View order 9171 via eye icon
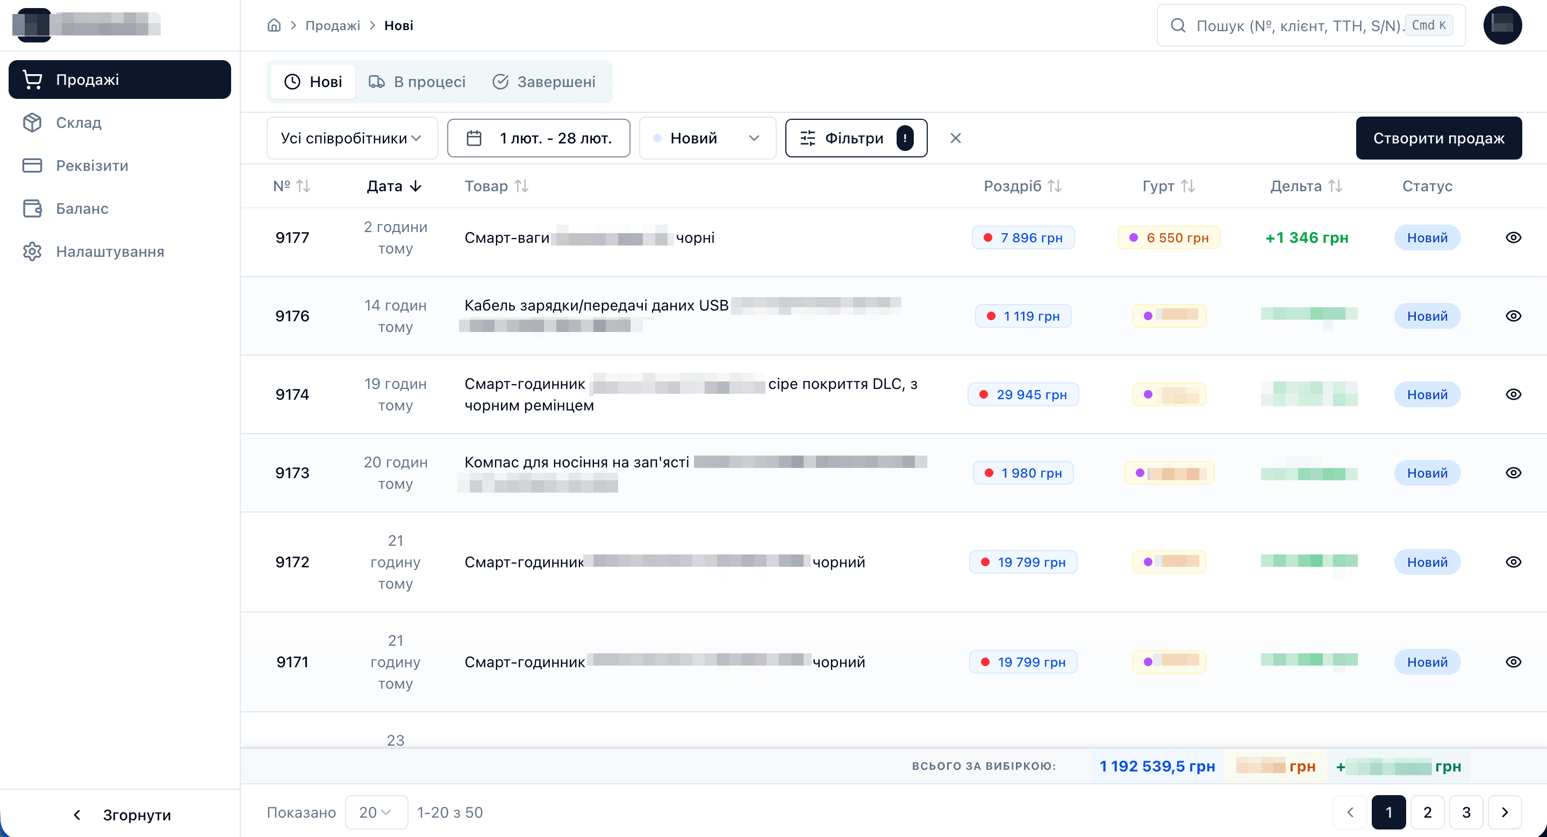1547x837 pixels. [x=1513, y=662]
